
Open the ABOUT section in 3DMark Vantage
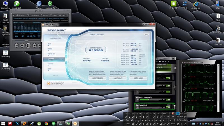[50, 69]
